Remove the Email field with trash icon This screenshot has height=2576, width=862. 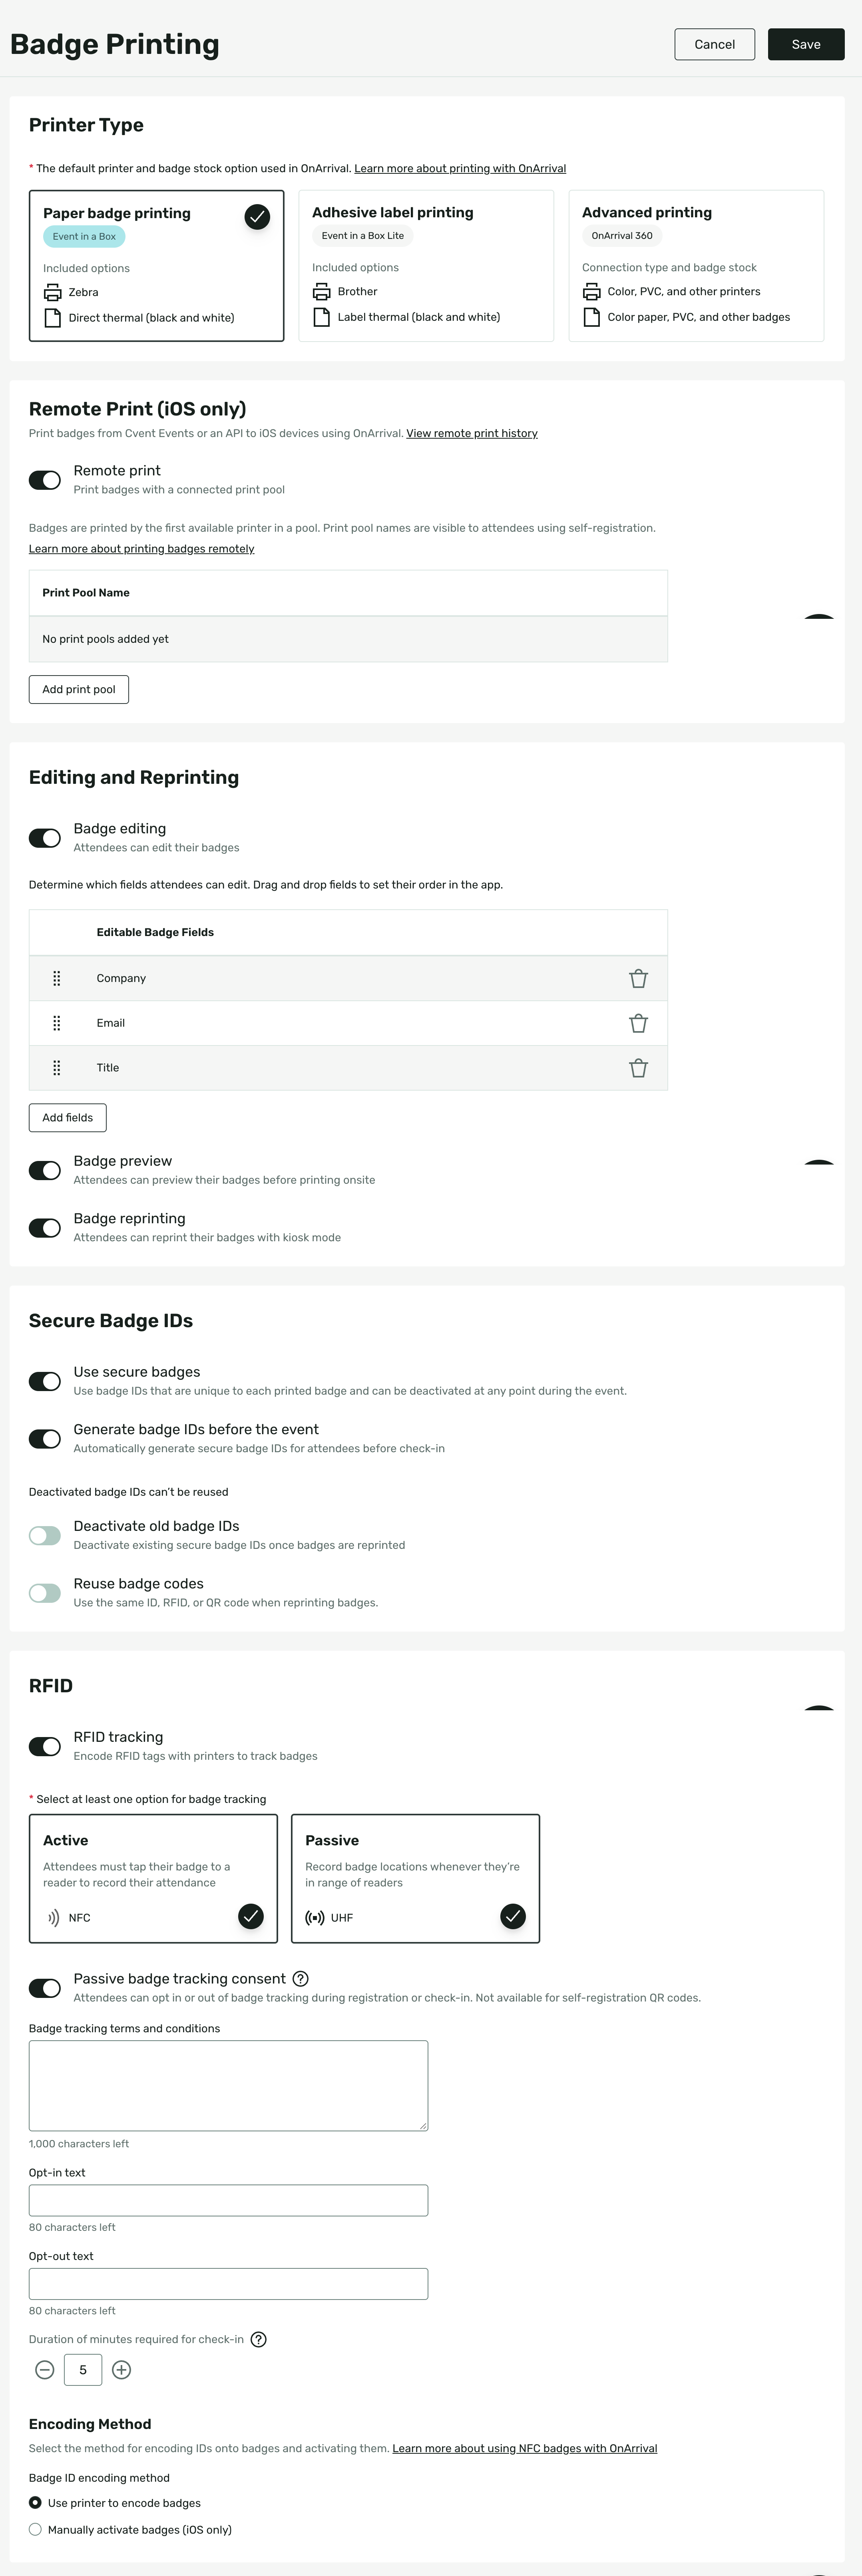click(x=638, y=1023)
